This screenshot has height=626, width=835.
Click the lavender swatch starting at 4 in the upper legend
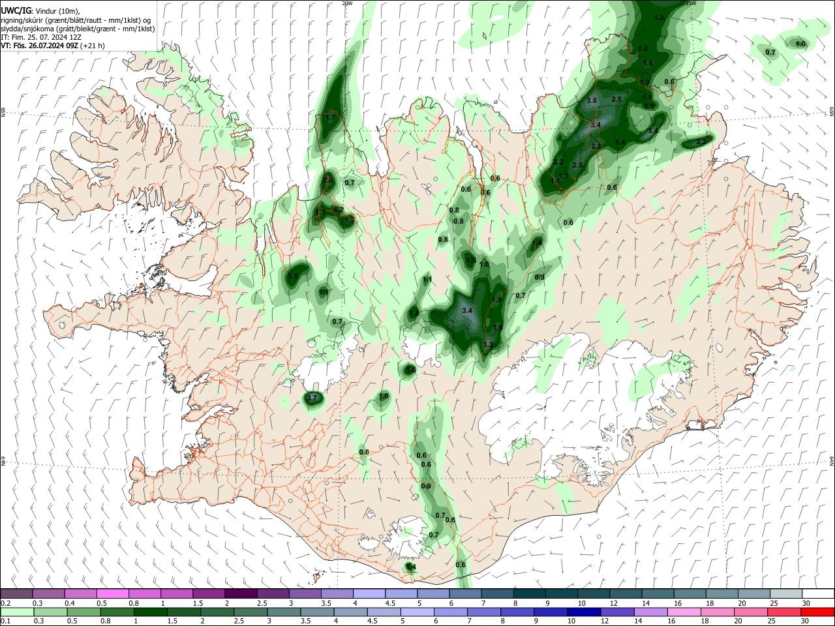(369, 593)
